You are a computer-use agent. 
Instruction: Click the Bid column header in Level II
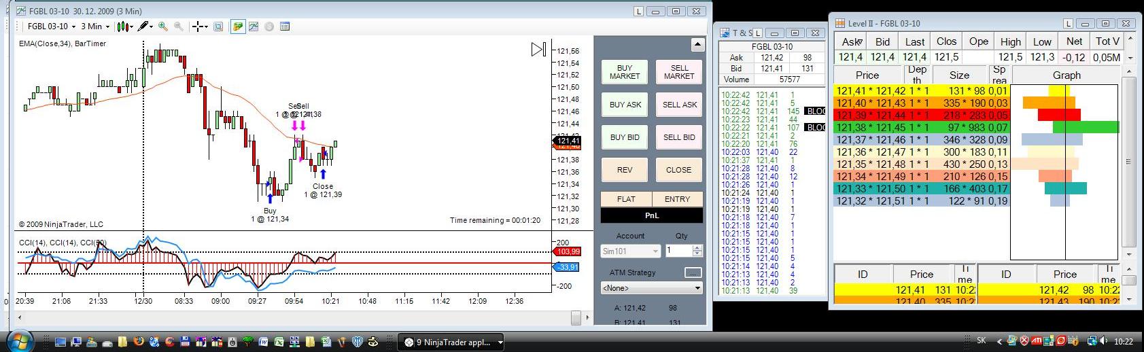click(883, 41)
